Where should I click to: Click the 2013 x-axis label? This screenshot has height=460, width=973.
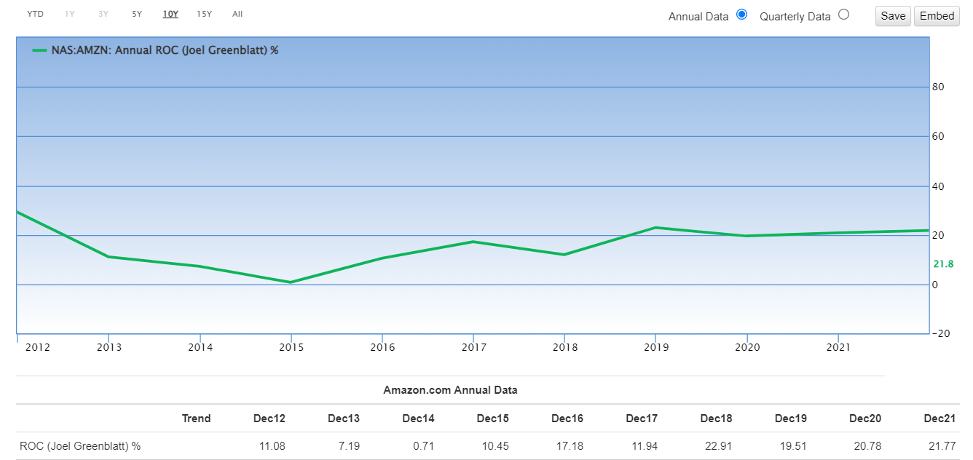tap(109, 347)
